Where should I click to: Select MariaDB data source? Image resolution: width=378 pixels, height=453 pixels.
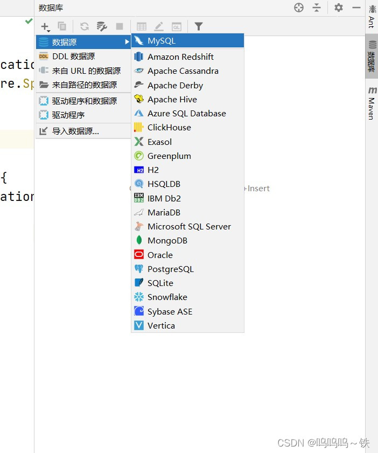coord(188,213)
